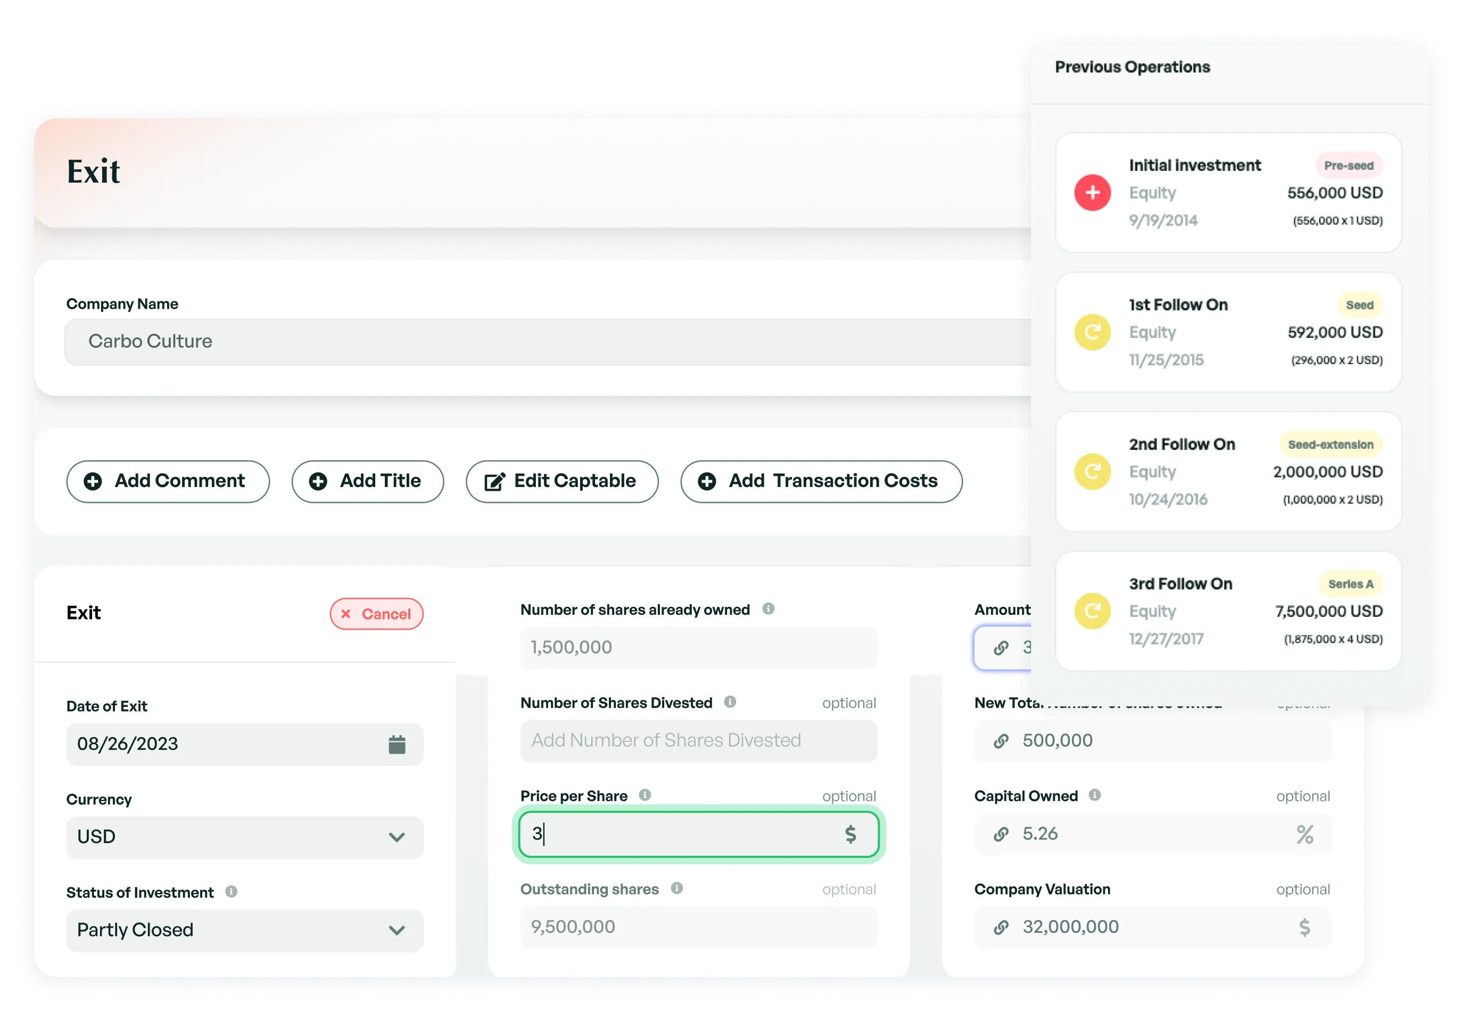
Task: Click the info icon beside Status of Investment
Action: [232, 891]
